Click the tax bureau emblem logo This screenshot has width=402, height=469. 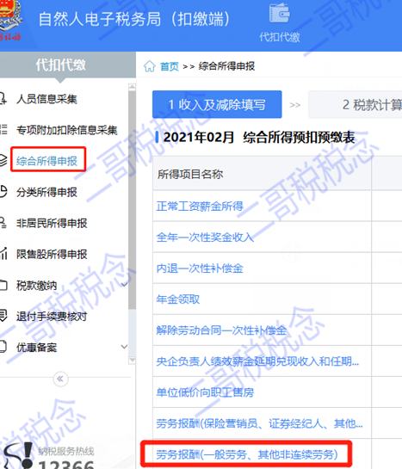click(10, 21)
